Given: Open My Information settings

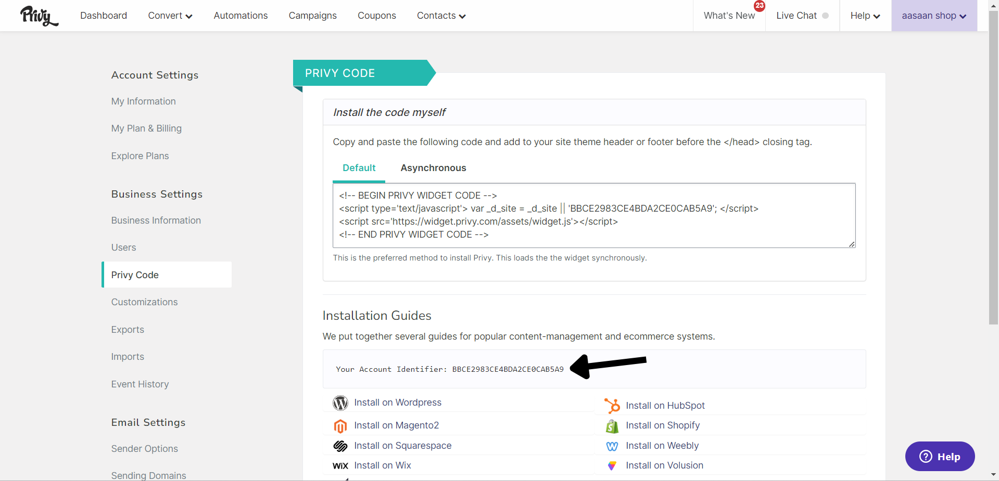Looking at the screenshot, I should point(144,101).
